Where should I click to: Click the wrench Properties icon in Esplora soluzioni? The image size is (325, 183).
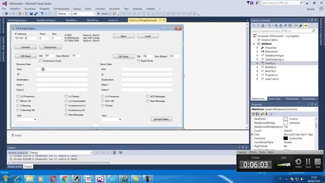(x=301, y=26)
